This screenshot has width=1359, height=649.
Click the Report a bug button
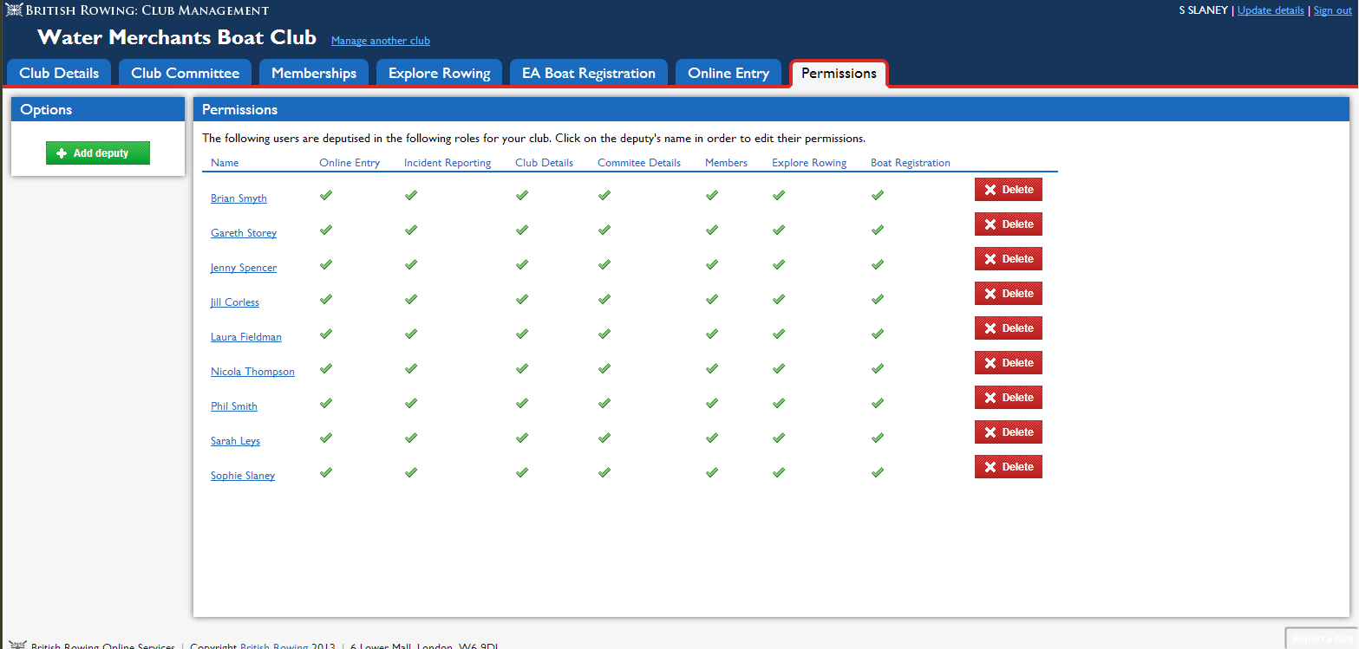(1322, 639)
